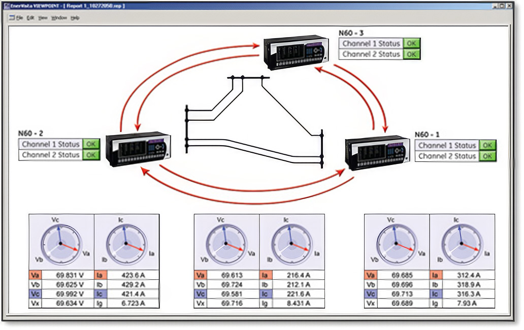This screenshot has width=524, height=330.
Task: Open the File menu
Action: click(x=19, y=18)
